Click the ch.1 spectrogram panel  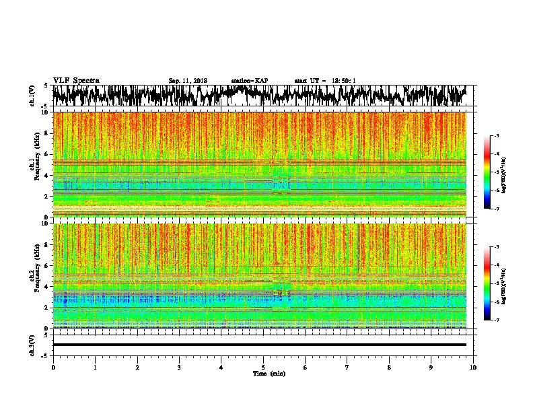[260, 164]
